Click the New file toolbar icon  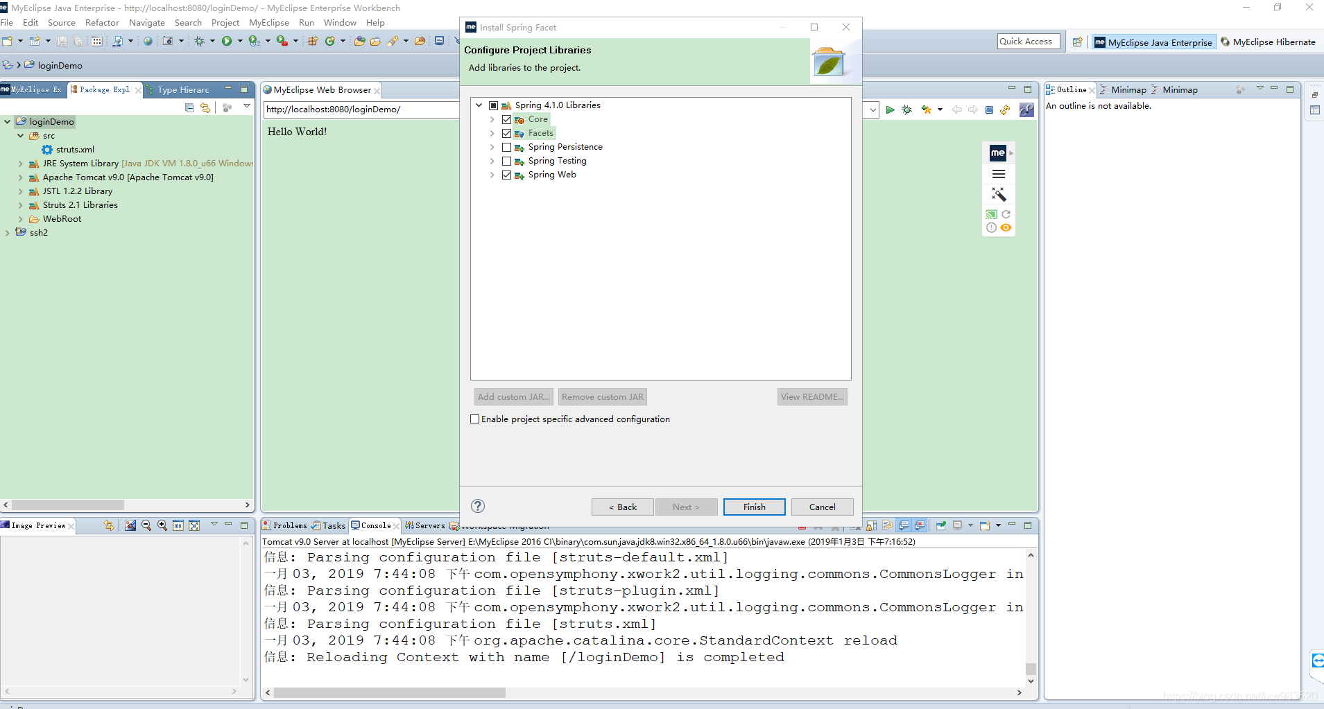click(8, 42)
